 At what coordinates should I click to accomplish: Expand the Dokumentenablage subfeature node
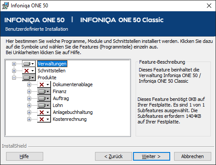pyautogui.click(x=29, y=84)
